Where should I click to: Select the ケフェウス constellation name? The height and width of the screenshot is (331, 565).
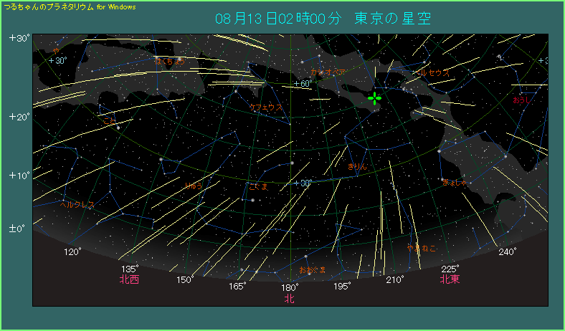(x=266, y=107)
